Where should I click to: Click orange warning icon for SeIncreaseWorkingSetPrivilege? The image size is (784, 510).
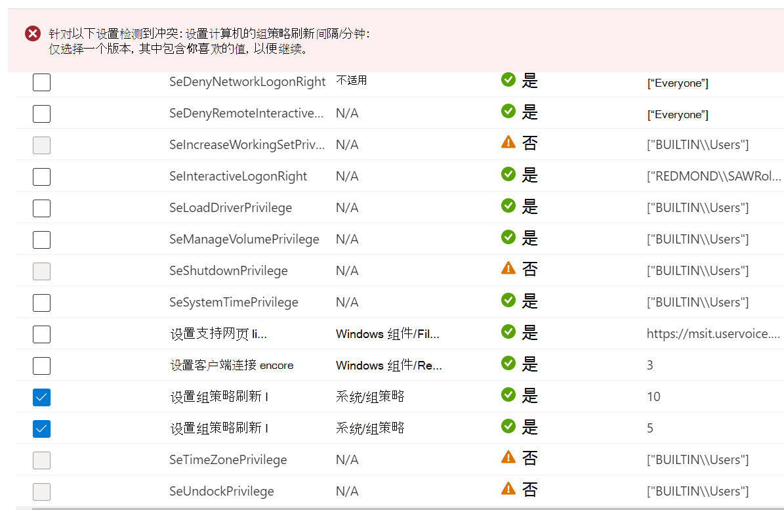[x=508, y=143]
